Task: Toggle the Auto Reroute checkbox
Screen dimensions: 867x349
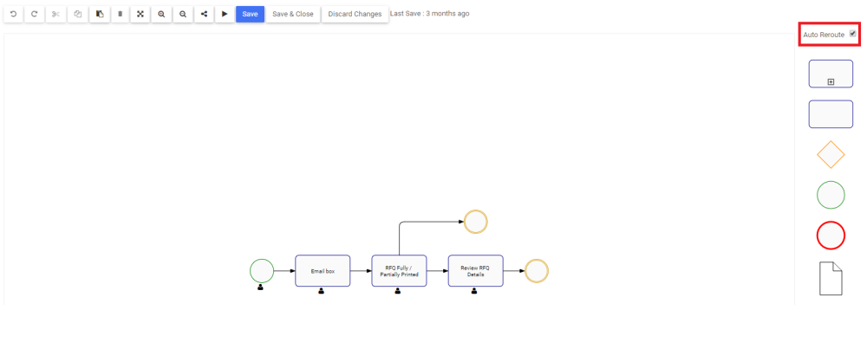Action: [x=852, y=34]
